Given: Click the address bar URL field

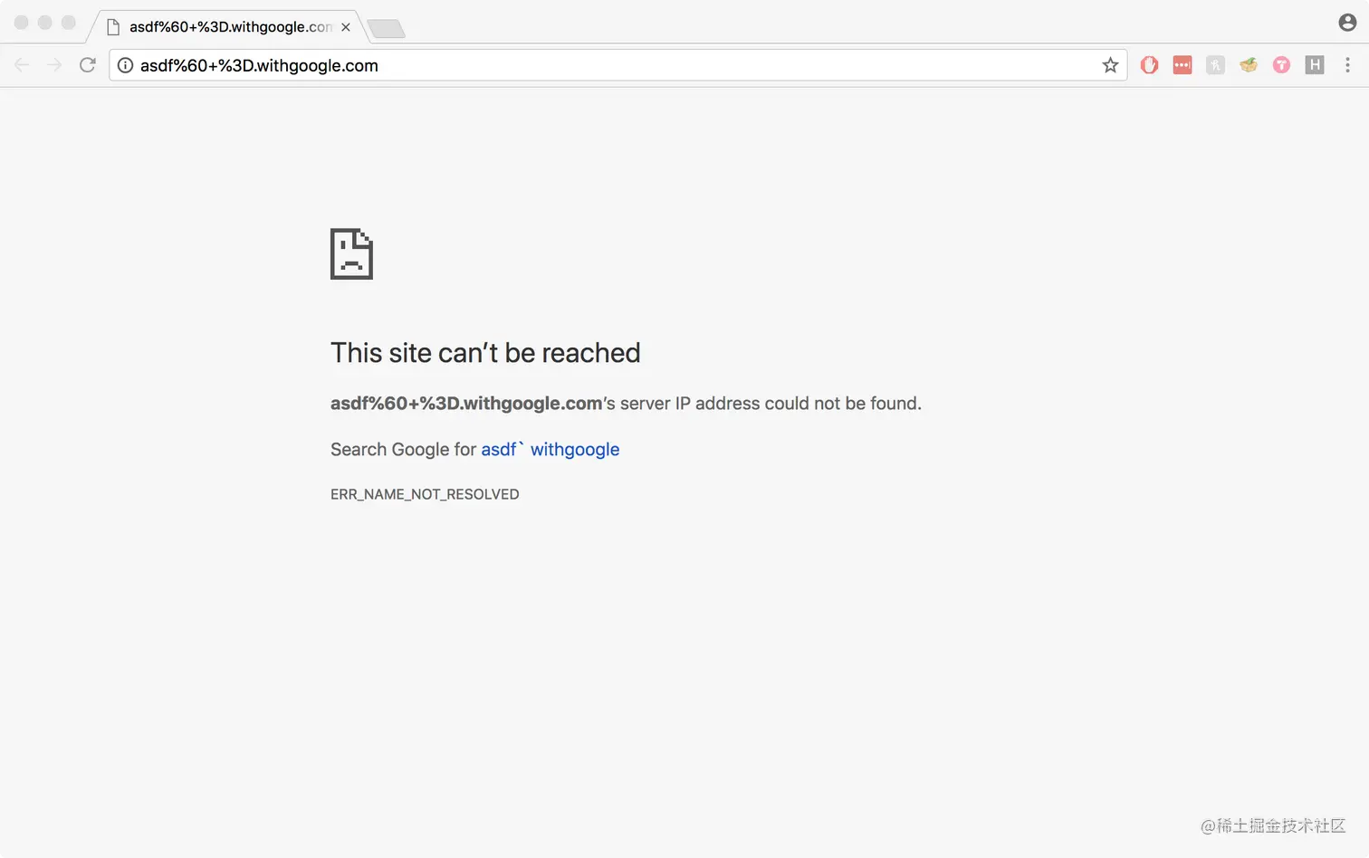Looking at the screenshot, I should (618, 65).
